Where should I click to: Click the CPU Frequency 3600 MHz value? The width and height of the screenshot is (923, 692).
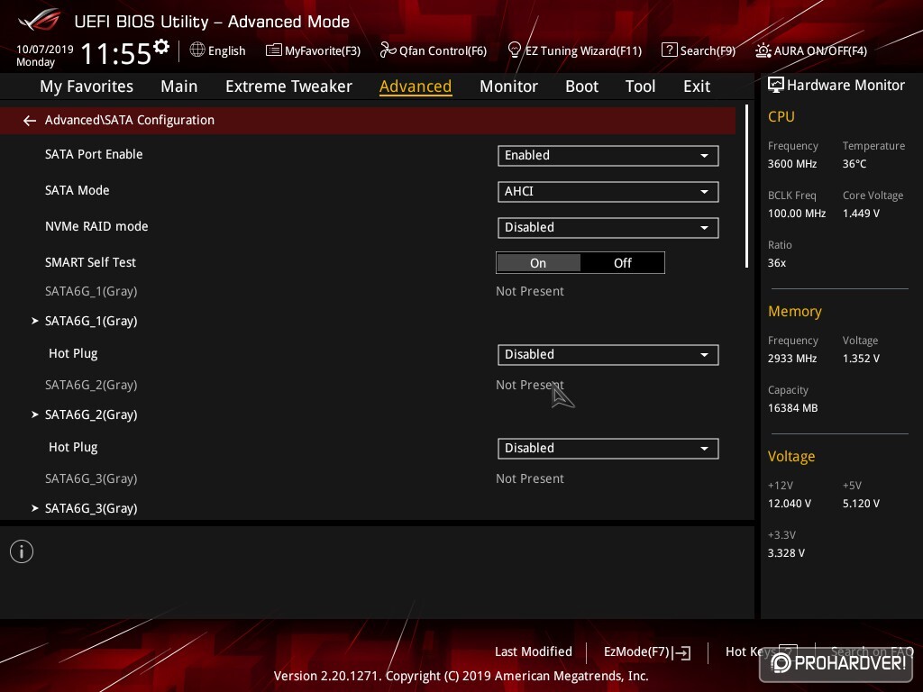pyautogui.click(x=791, y=164)
